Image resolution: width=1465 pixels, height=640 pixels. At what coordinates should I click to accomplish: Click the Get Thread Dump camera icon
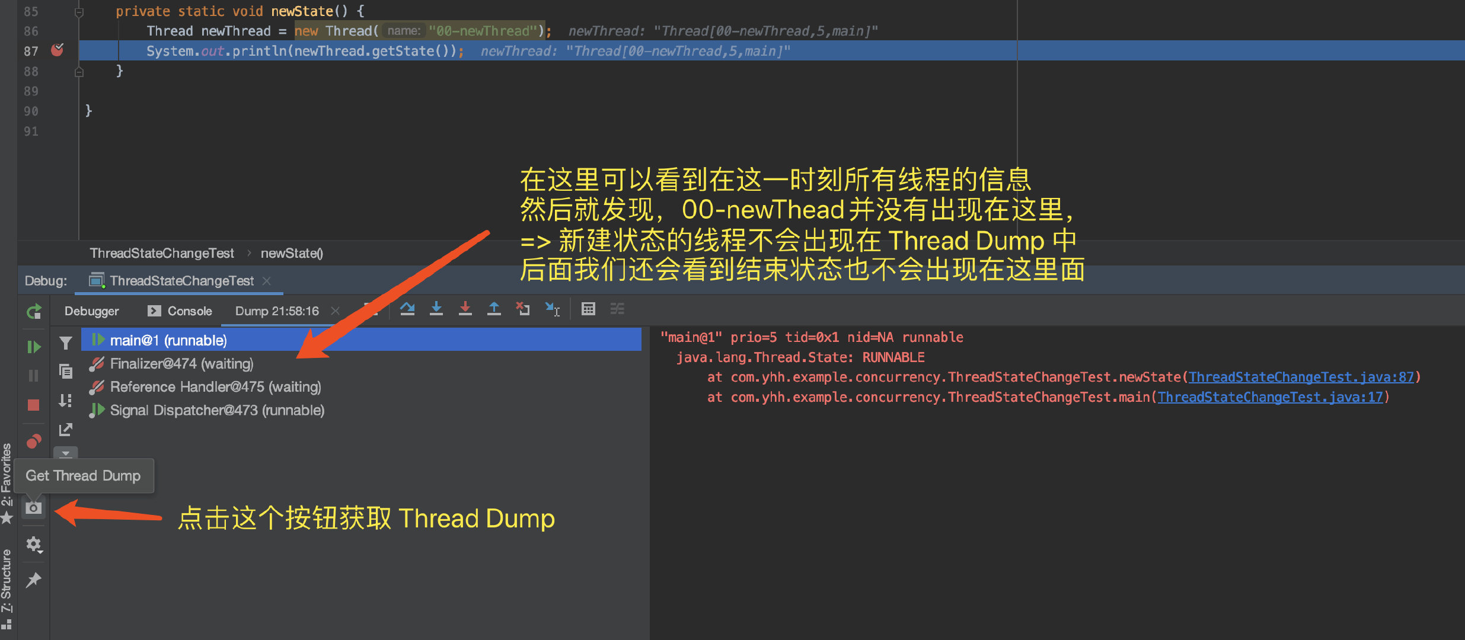coord(33,508)
